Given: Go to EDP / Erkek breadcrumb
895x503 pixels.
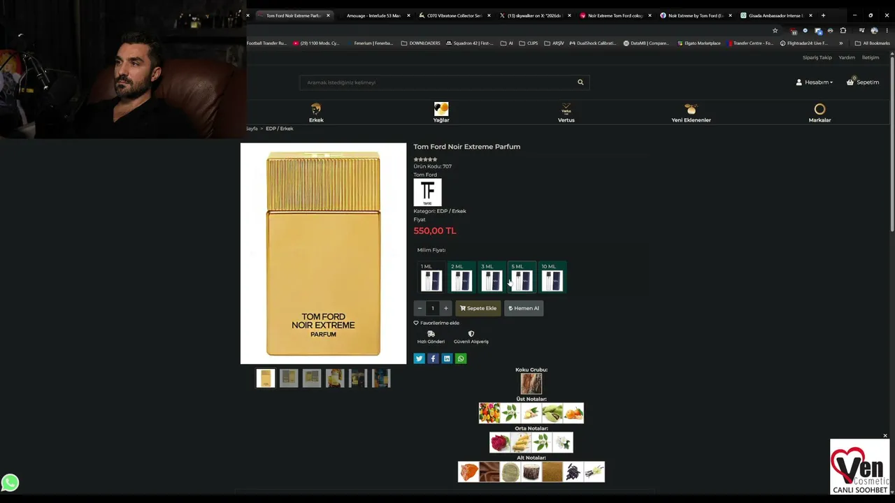Looking at the screenshot, I should coord(280,129).
